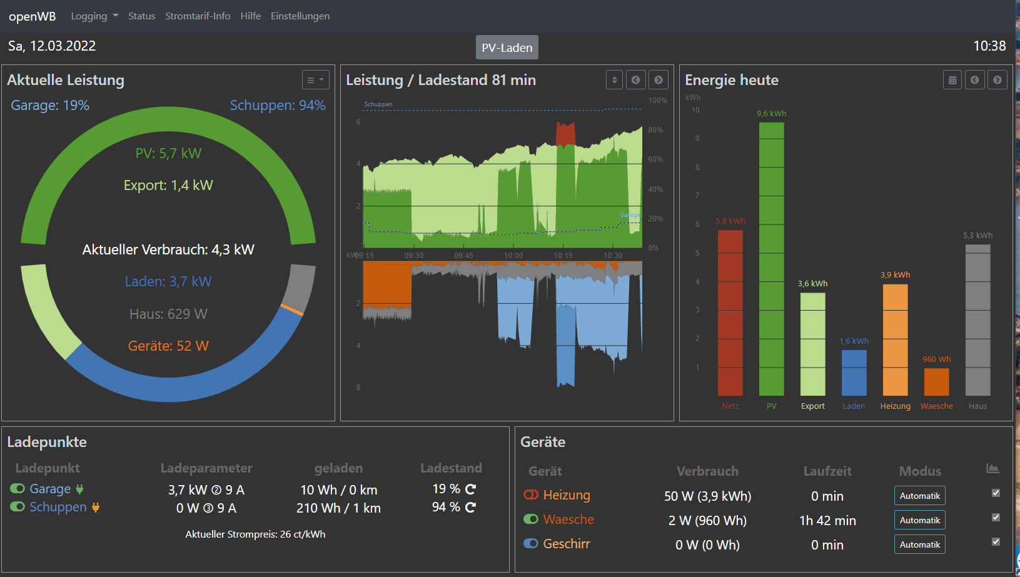Click right arrow in Leistung / Ladestand panel
The width and height of the screenshot is (1020, 577).
tap(658, 80)
